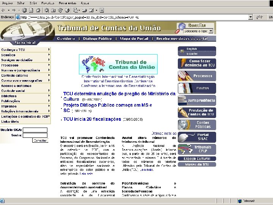273x205 pixels.
Task: Open the Ferramentas menu
Action: [x=67, y=3]
